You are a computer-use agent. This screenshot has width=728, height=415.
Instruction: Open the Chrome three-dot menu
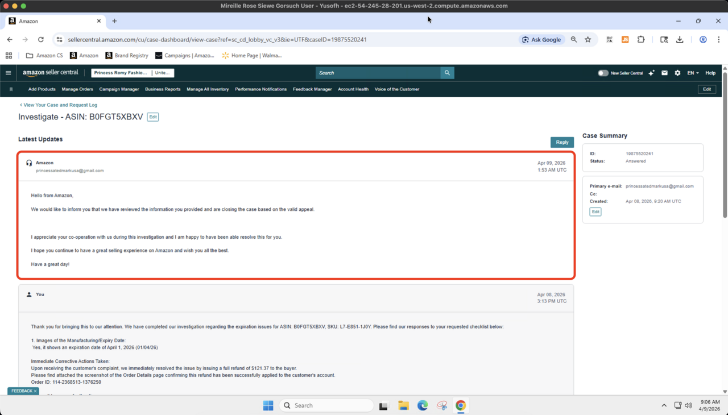[719, 40]
